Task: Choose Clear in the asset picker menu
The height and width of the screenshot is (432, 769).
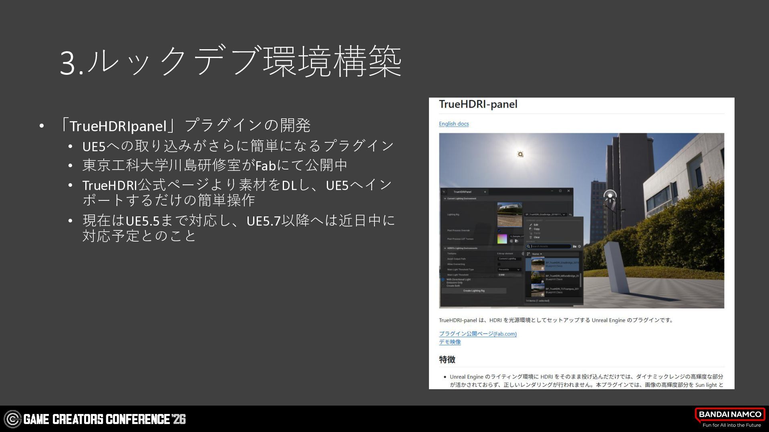Action: 537,237
